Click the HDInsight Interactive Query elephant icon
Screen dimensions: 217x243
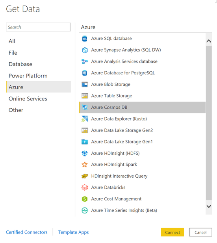click(85, 176)
